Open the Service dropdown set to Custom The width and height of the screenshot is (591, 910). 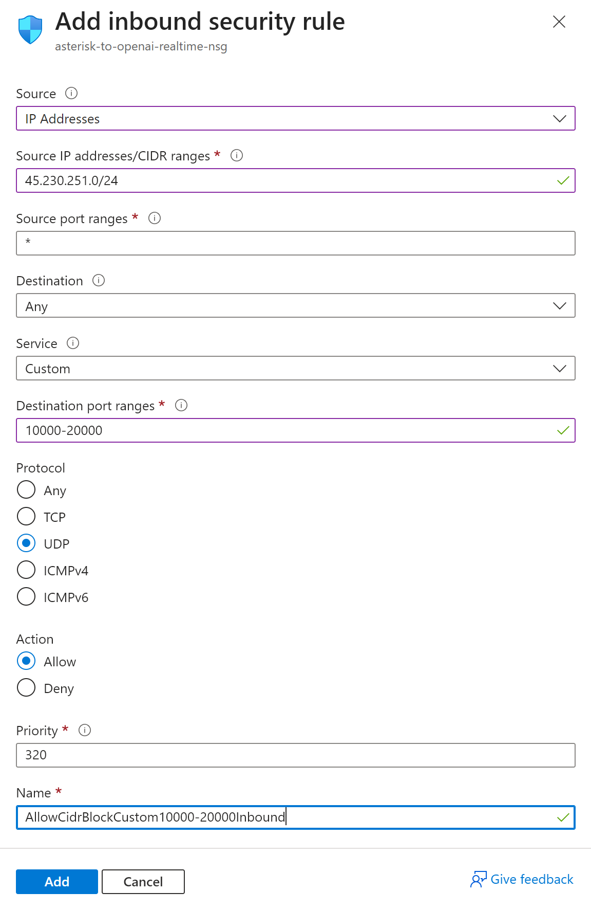[x=295, y=368]
